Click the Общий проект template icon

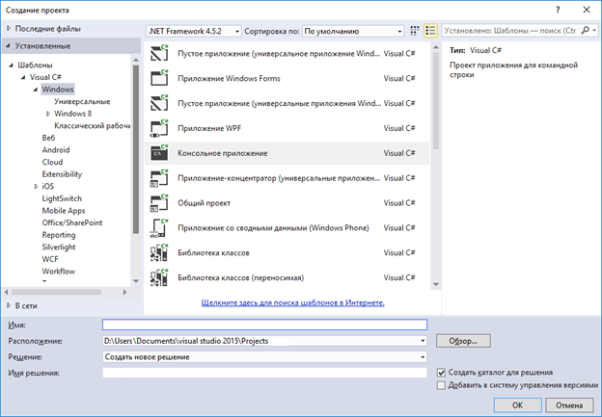coord(159,203)
